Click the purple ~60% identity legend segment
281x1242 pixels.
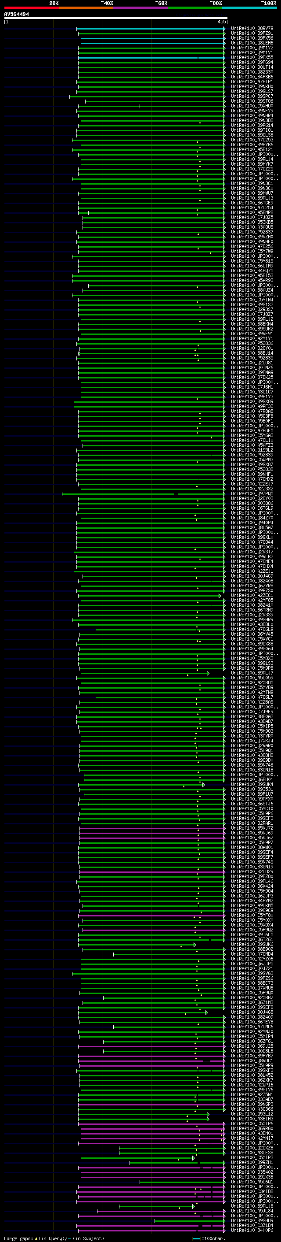click(141, 8)
